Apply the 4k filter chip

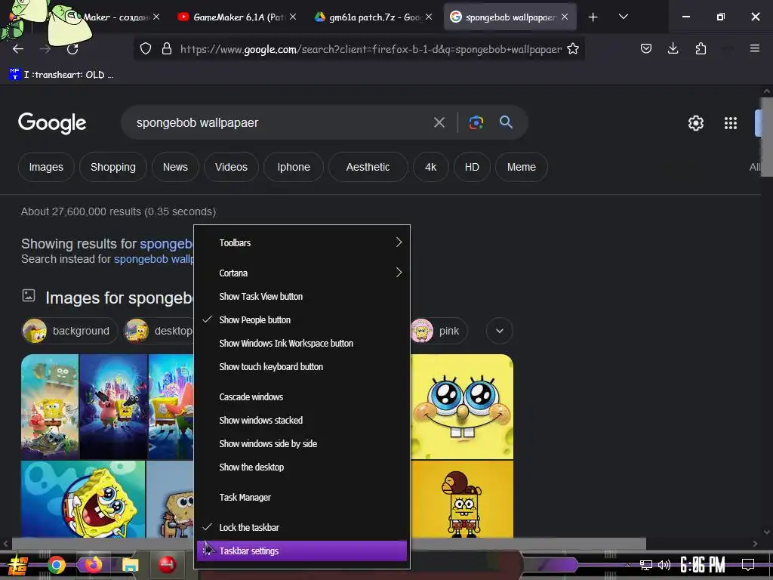[x=430, y=167]
